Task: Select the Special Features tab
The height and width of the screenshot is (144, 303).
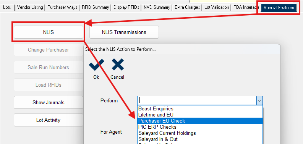Action: tap(279, 8)
